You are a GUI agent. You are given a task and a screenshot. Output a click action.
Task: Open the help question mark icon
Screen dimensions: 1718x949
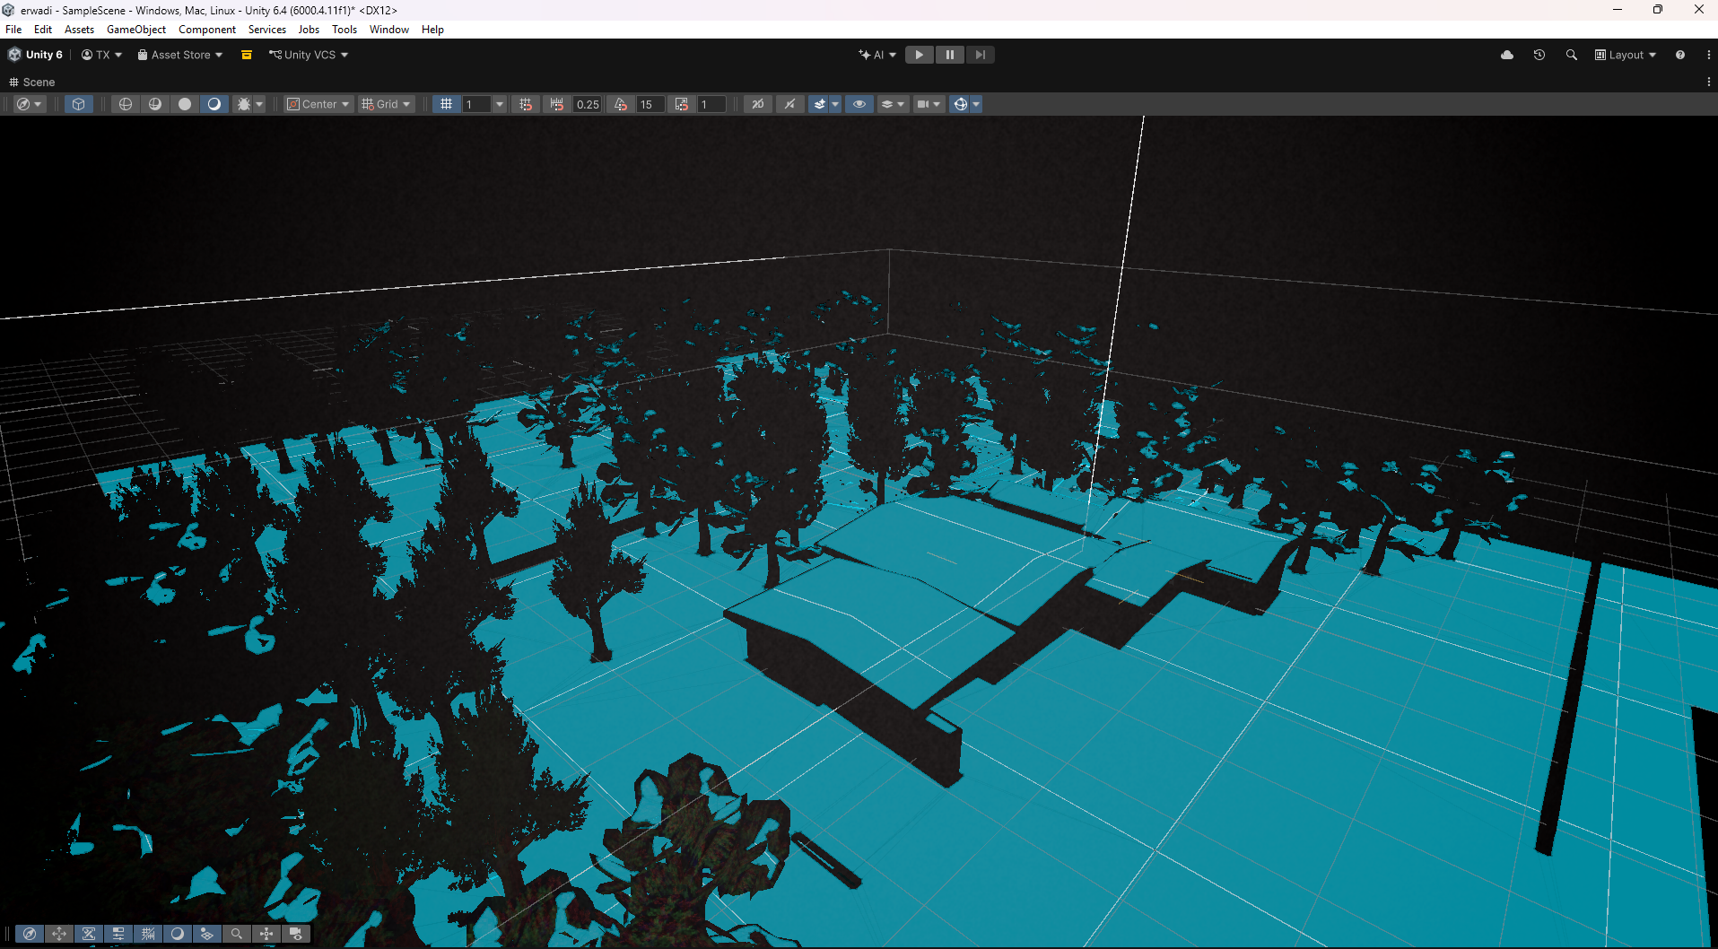click(1680, 55)
